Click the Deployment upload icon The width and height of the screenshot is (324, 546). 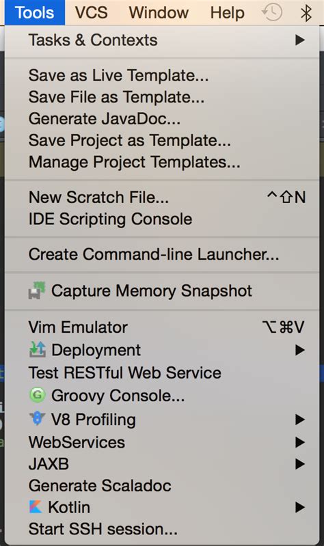38,350
